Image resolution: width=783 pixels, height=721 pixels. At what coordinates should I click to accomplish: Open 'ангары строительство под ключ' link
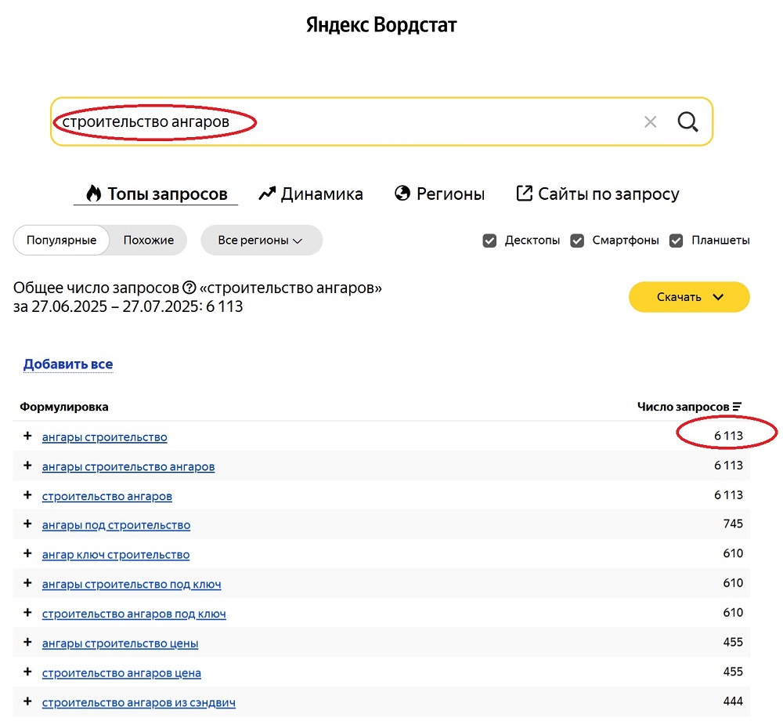(x=132, y=584)
